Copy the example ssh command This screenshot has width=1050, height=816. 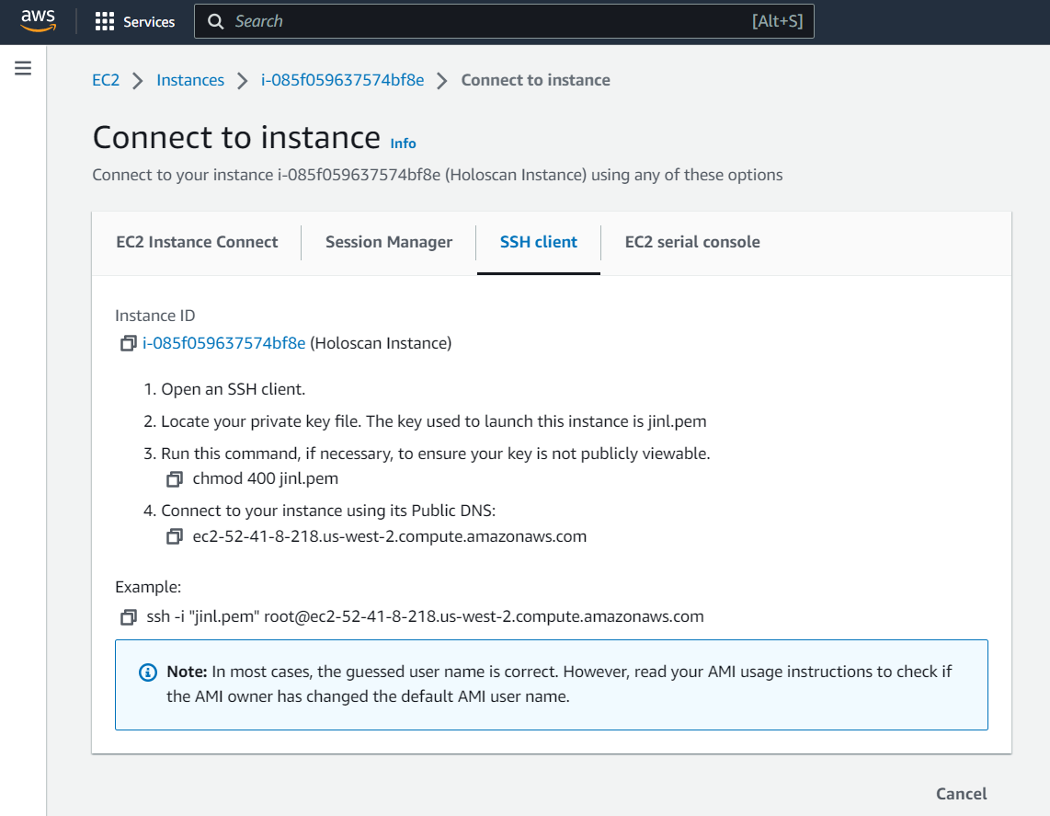point(128,617)
